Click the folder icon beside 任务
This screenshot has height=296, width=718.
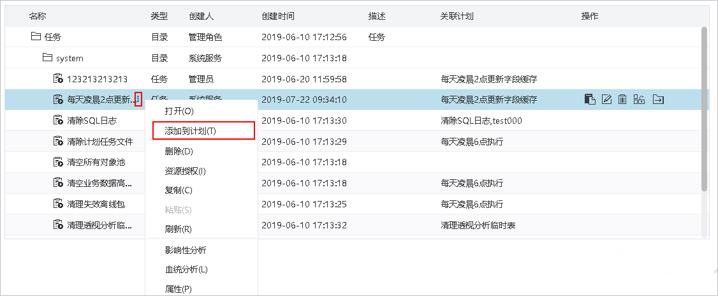click(x=36, y=36)
